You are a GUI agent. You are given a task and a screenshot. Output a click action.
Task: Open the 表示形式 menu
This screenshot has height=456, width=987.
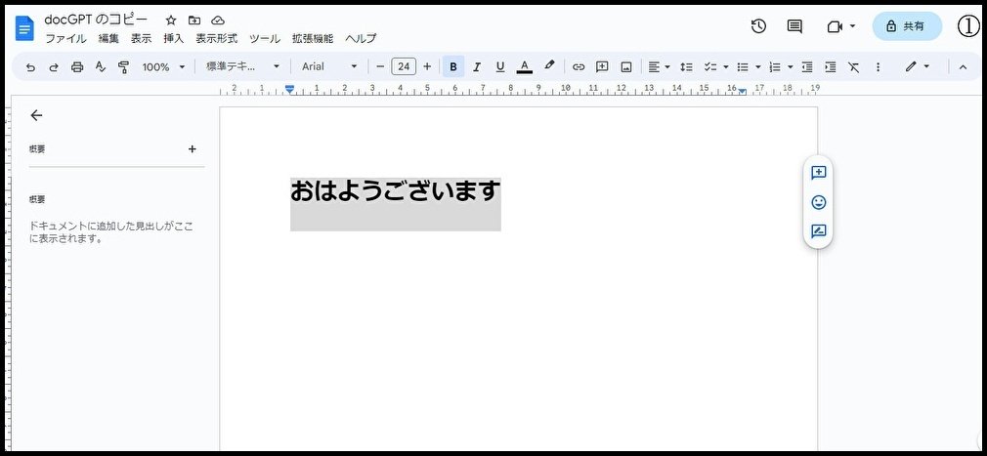(217, 38)
